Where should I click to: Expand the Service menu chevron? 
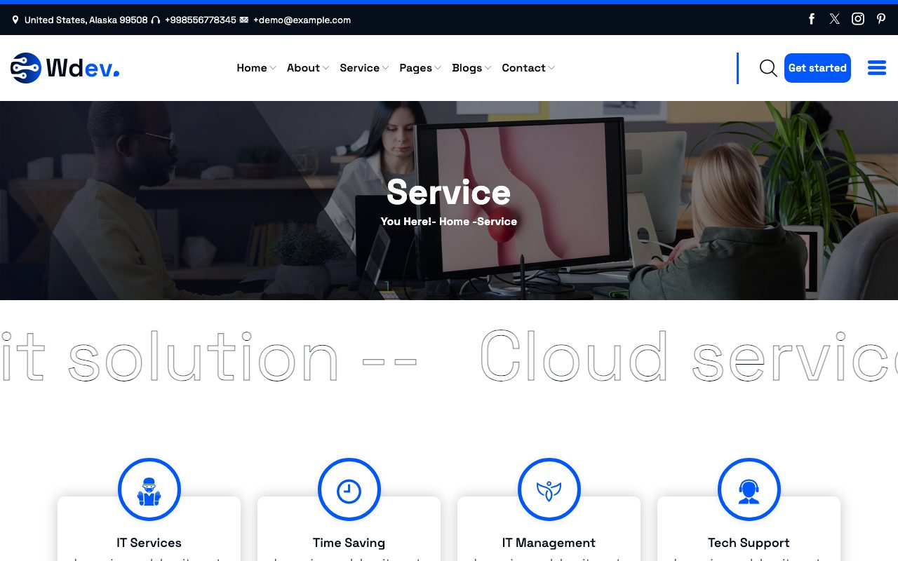point(385,68)
